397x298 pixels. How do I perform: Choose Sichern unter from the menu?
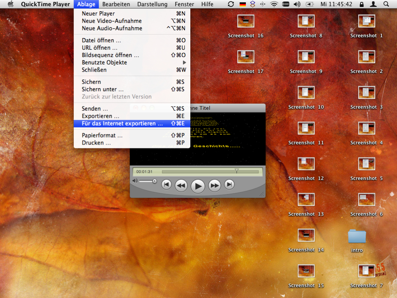click(x=132, y=89)
